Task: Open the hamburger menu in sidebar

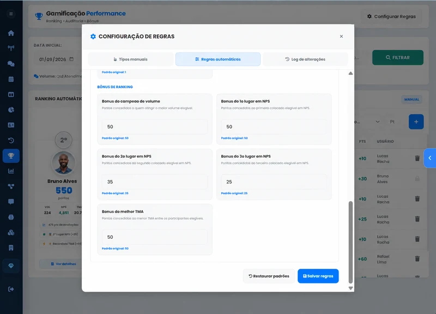Action: [x=11, y=14]
